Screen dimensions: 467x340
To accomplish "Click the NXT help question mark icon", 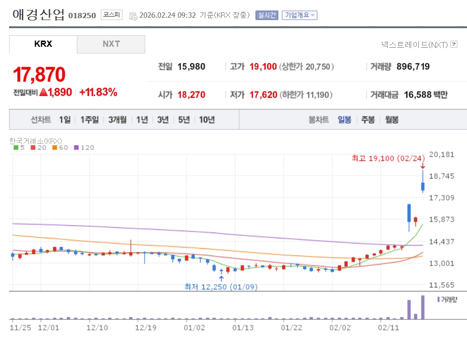I will pos(454,44).
